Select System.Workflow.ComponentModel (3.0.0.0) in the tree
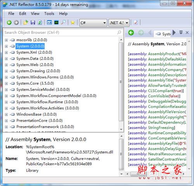The width and height of the screenshot is (194, 186). tap(56, 96)
